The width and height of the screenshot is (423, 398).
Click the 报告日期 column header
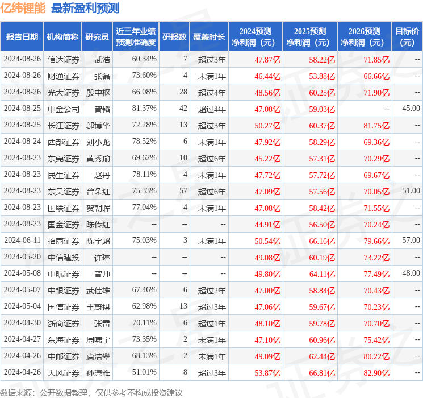22,37
